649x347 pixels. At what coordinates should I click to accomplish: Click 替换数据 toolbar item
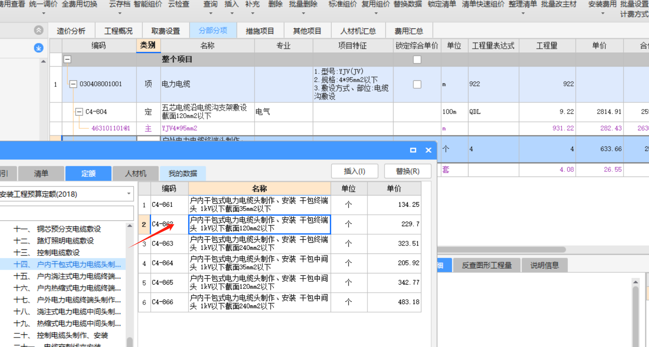(408, 4)
